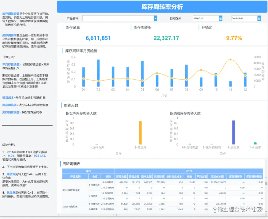Click blue 销货成本 term in formula
Screen dimensions: 268x219
click(8, 98)
